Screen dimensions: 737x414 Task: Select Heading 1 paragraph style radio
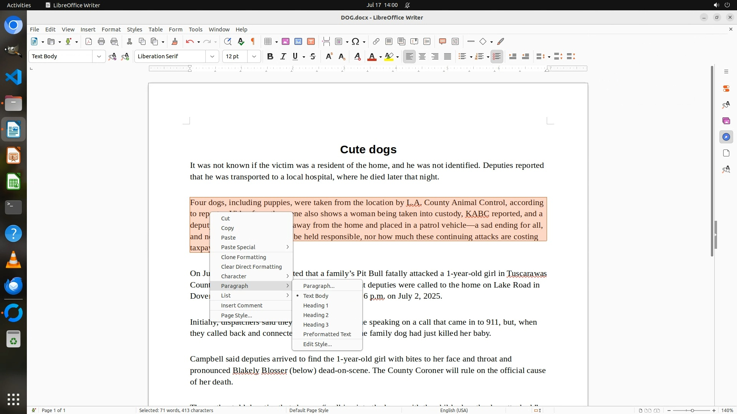(x=316, y=306)
